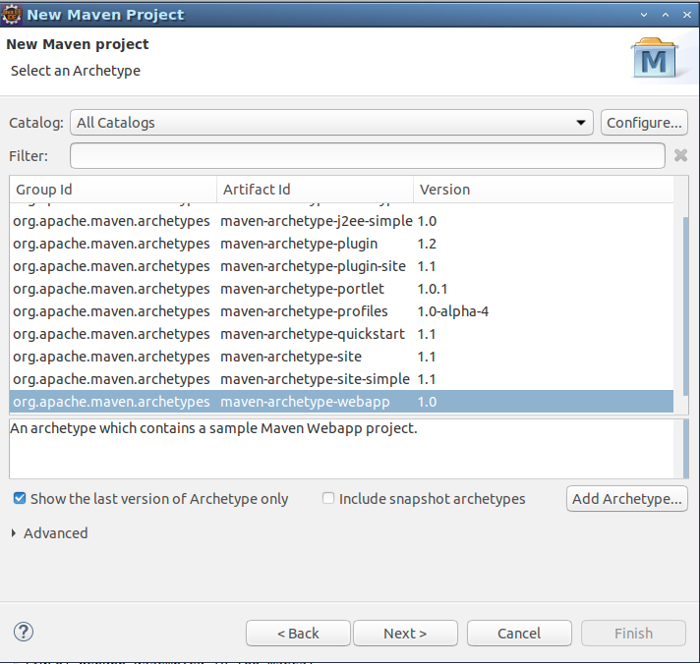
Task: Select the maven-archetype-site-simple row
Action: [341, 379]
